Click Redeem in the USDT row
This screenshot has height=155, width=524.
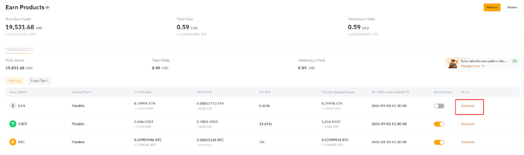468,124
